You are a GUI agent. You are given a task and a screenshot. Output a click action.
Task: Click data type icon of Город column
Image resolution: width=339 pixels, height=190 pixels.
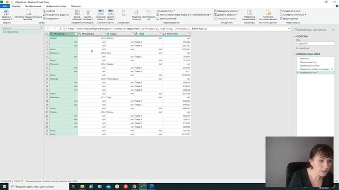coord(108,34)
